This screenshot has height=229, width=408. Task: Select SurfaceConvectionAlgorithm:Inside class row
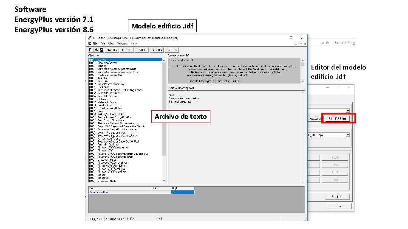coord(125,69)
